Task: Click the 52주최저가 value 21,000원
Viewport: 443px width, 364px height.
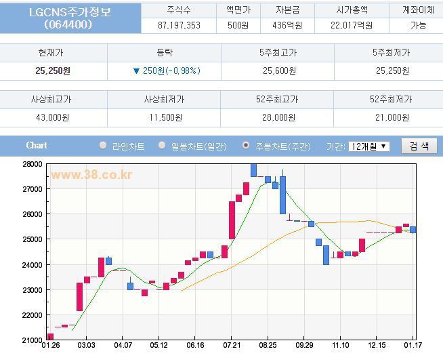Action: (x=392, y=117)
